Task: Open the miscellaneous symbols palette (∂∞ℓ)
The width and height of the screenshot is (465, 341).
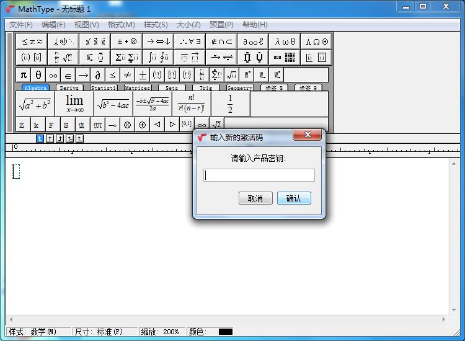Action: click(x=253, y=42)
